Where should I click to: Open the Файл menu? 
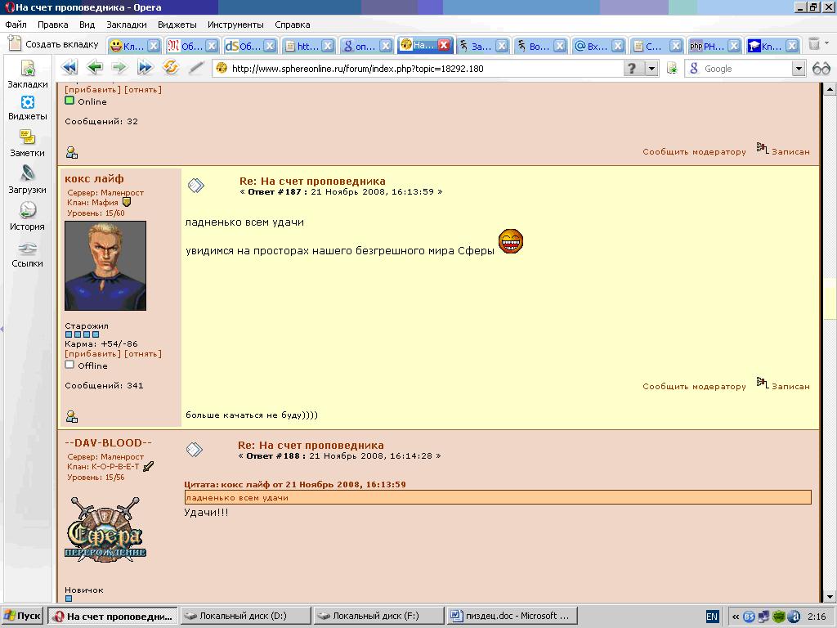[x=16, y=25]
